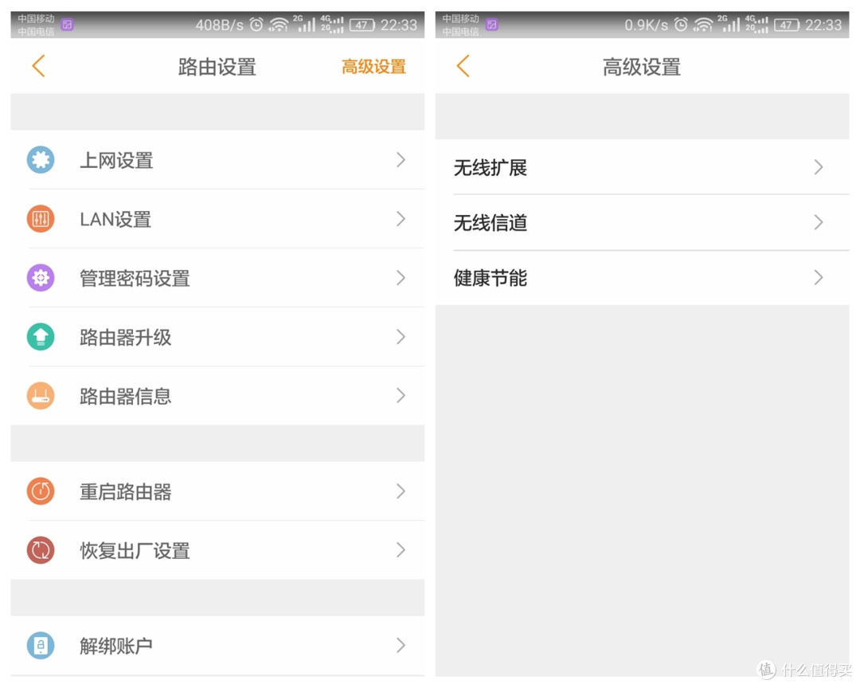860x688 pixels.
Task: Click the 解绑账户 unbind account icon
Action: [41, 646]
